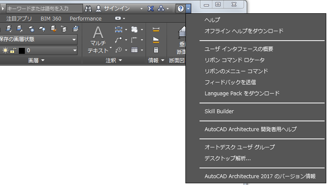The width and height of the screenshot is (328, 185).
Task: Click the revision cloud icon
Action: [x=134, y=29]
